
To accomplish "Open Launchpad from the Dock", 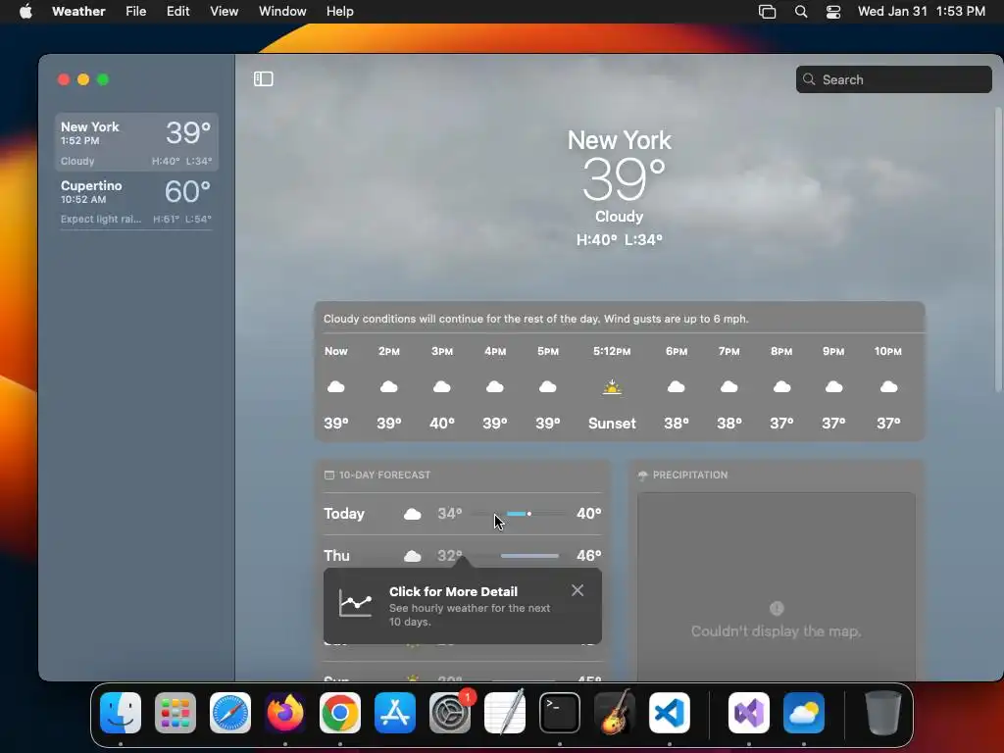I will [x=176, y=713].
